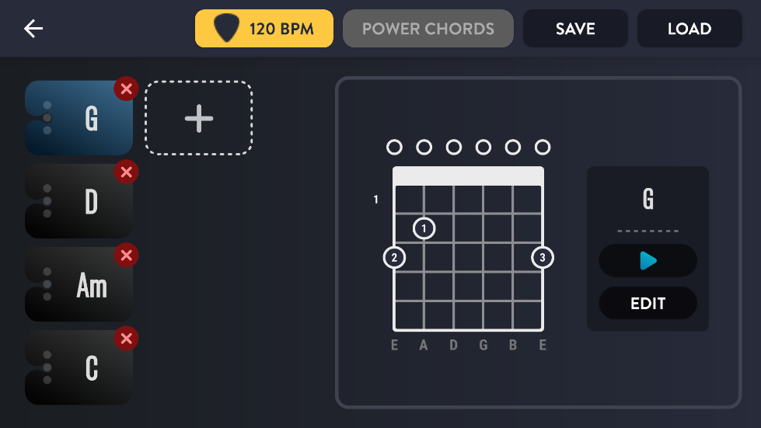Toggle open low E string circle
This screenshot has width=761, height=428.
(x=394, y=147)
